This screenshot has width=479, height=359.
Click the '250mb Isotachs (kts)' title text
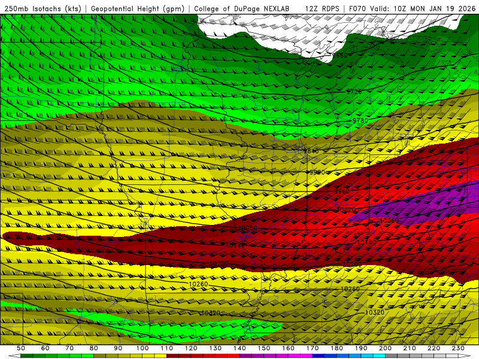point(43,8)
